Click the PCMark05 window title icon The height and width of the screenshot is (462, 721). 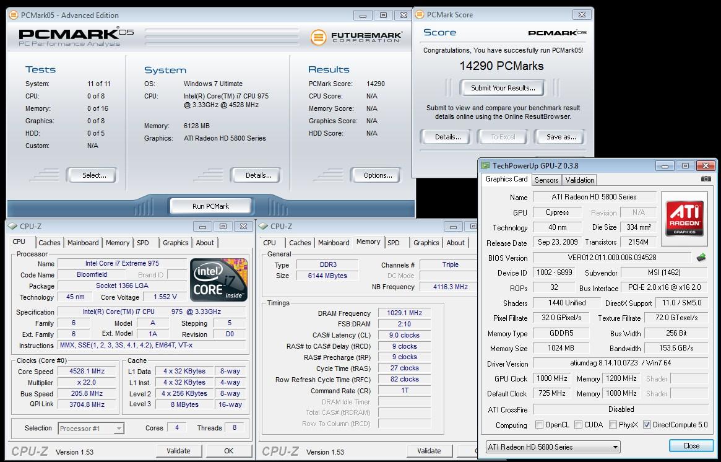14,15
